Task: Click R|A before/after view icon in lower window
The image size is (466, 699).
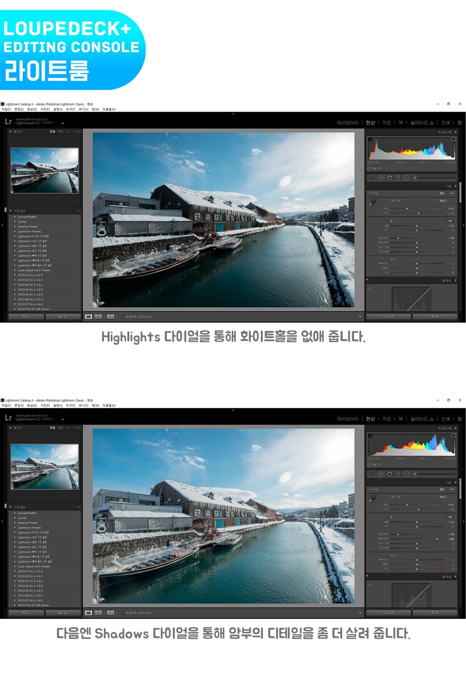Action: click(98, 613)
